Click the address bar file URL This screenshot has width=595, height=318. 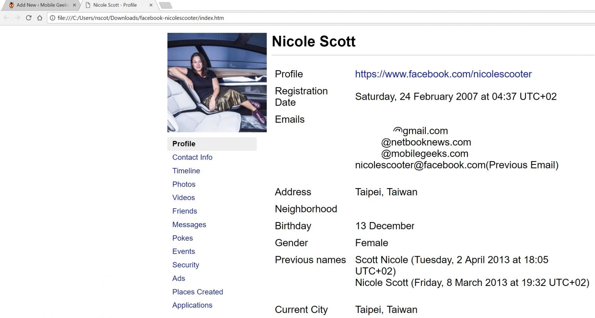141,18
